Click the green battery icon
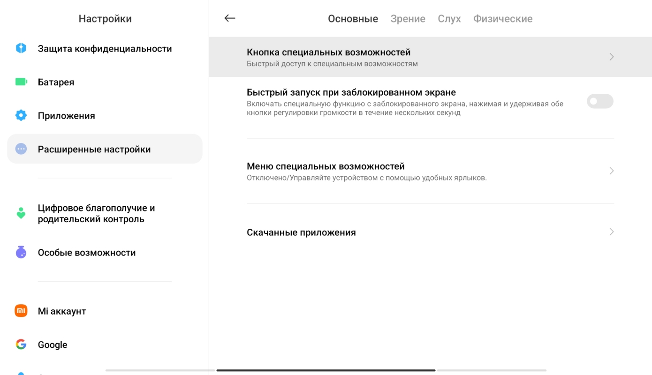This screenshot has width=652, height=375. (x=21, y=82)
